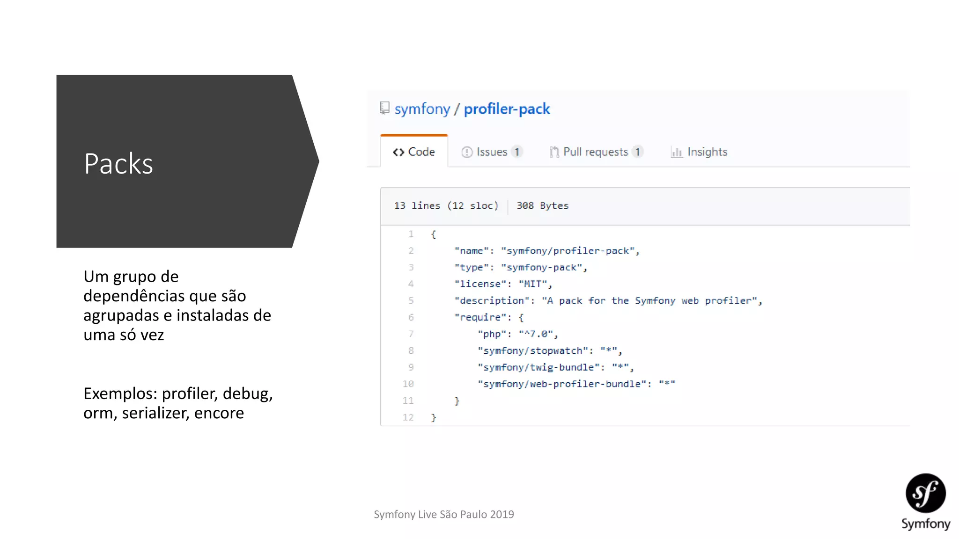The image size is (959, 539).
Task: Click the 'Um grupo de dependências' paragraph
Action: (177, 306)
